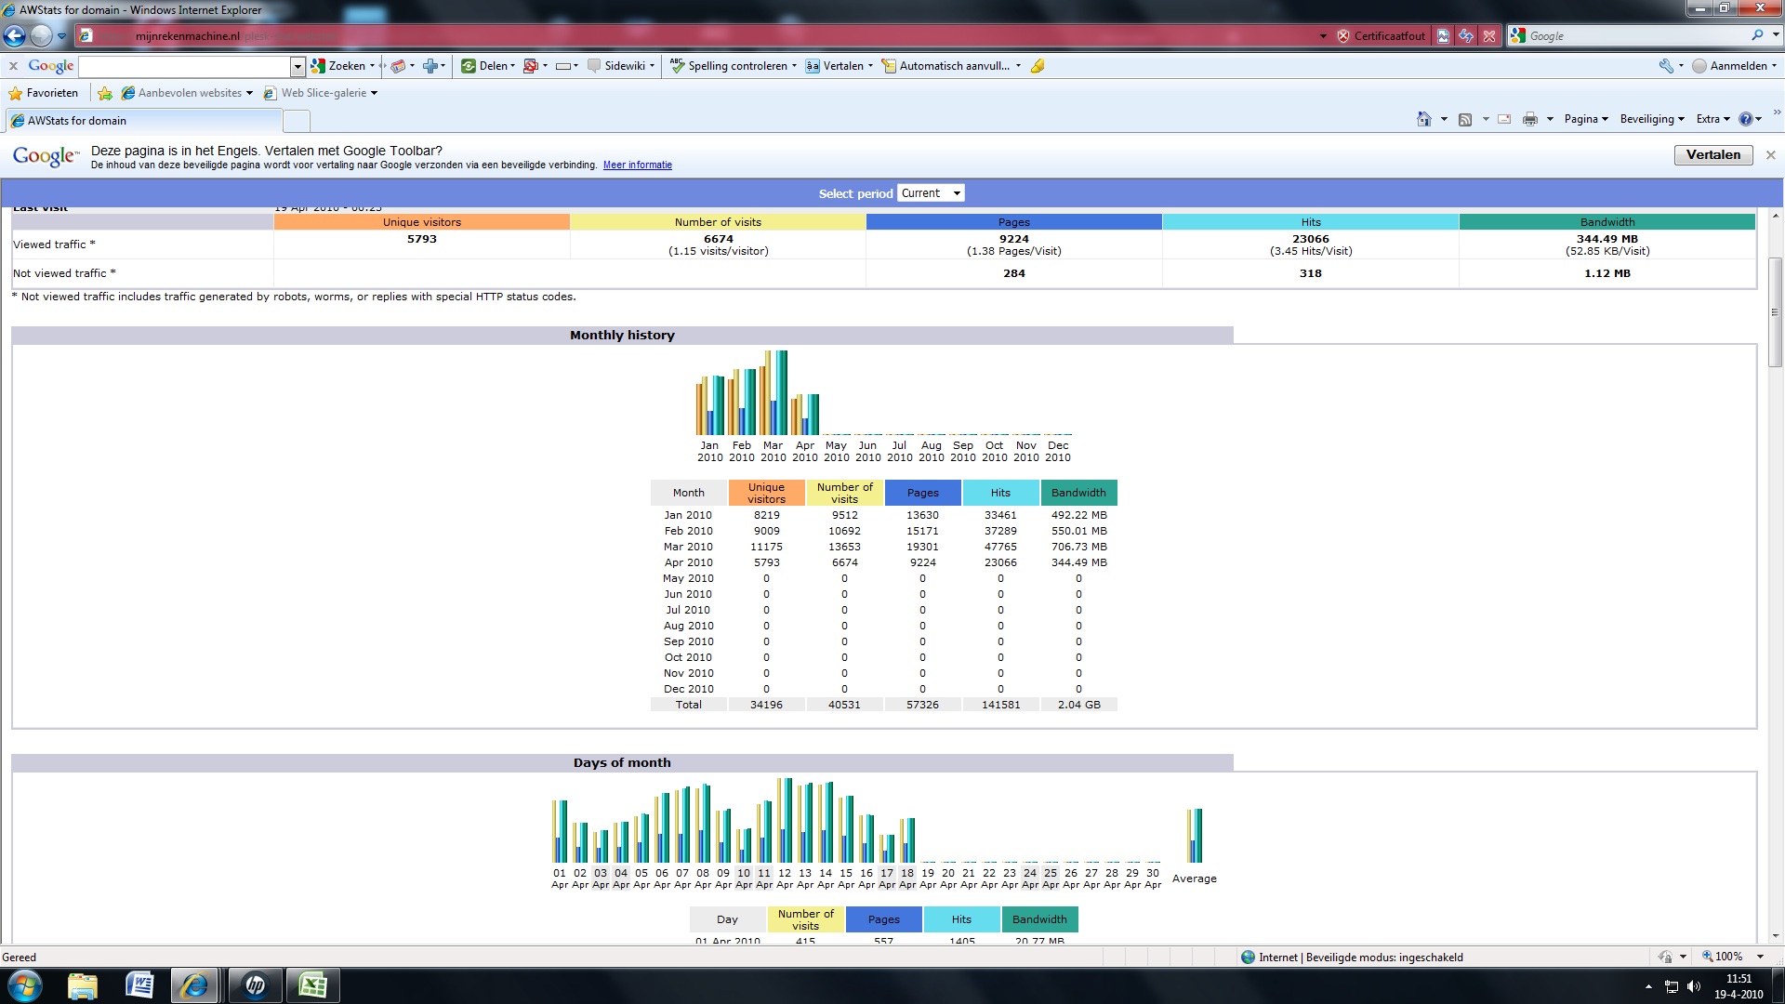Click the Mar 2010 row month label
Screen dimensions: 1785x1004
688,547
